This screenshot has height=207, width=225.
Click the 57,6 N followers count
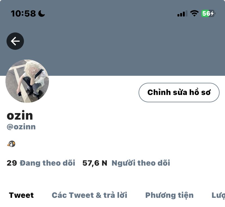[95, 163]
